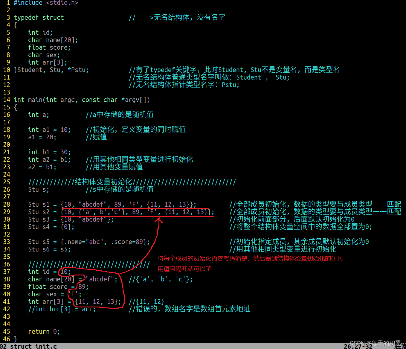Click 'int b1 = 30;' statement
406x349 pixels.
tap(49, 152)
